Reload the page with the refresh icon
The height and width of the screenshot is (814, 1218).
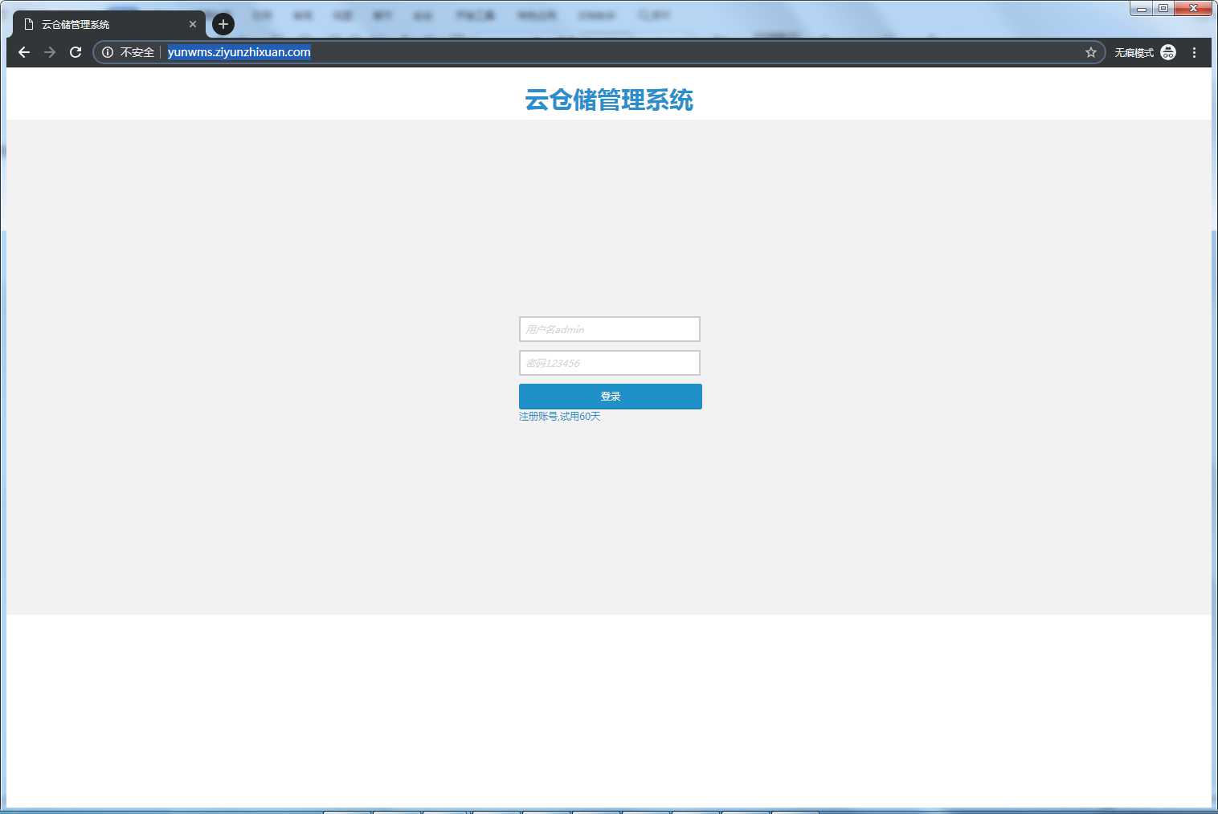[76, 52]
